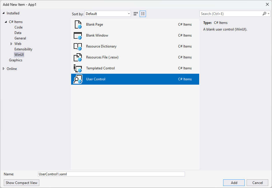Viewport: 272px width, 188px height.
Task: Click the Name input field
Action: click(111, 174)
